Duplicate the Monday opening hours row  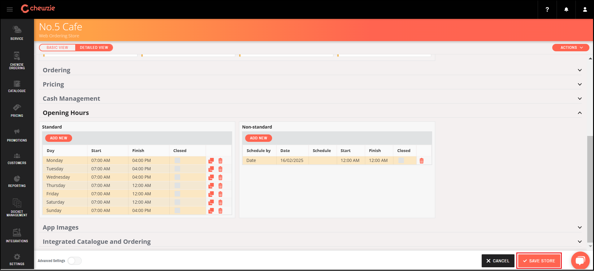(x=211, y=161)
